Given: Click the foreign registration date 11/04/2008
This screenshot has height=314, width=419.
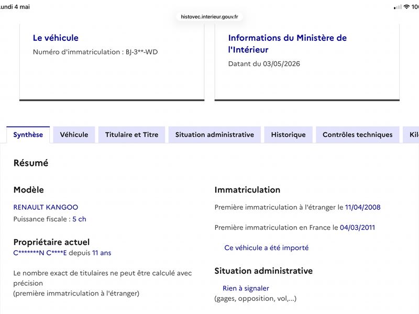Looking at the screenshot, I should tap(362, 207).
